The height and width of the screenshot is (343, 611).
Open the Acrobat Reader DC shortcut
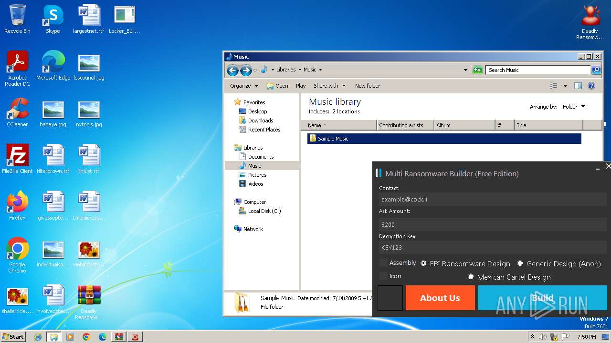17,69
